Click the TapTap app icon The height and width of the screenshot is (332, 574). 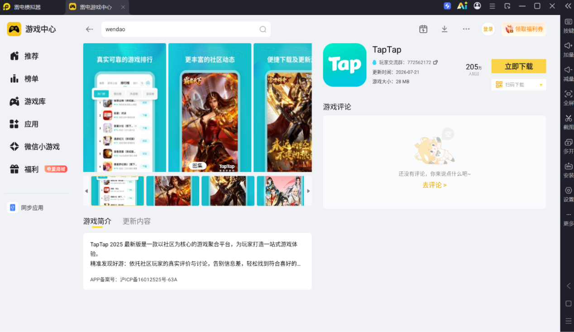pos(344,65)
